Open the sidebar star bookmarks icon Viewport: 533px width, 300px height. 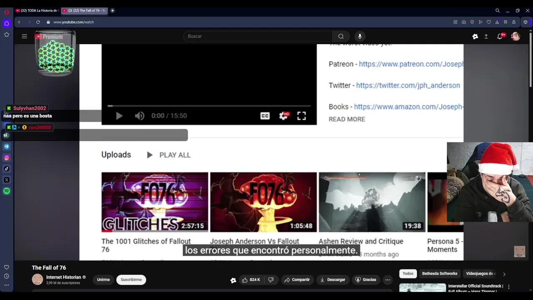(7, 35)
